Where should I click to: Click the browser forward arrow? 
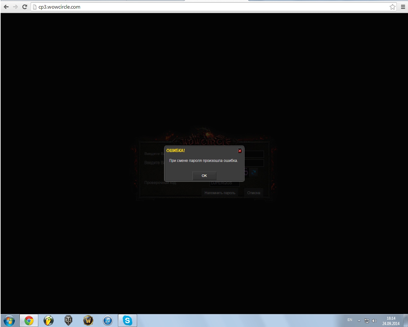click(15, 7)
